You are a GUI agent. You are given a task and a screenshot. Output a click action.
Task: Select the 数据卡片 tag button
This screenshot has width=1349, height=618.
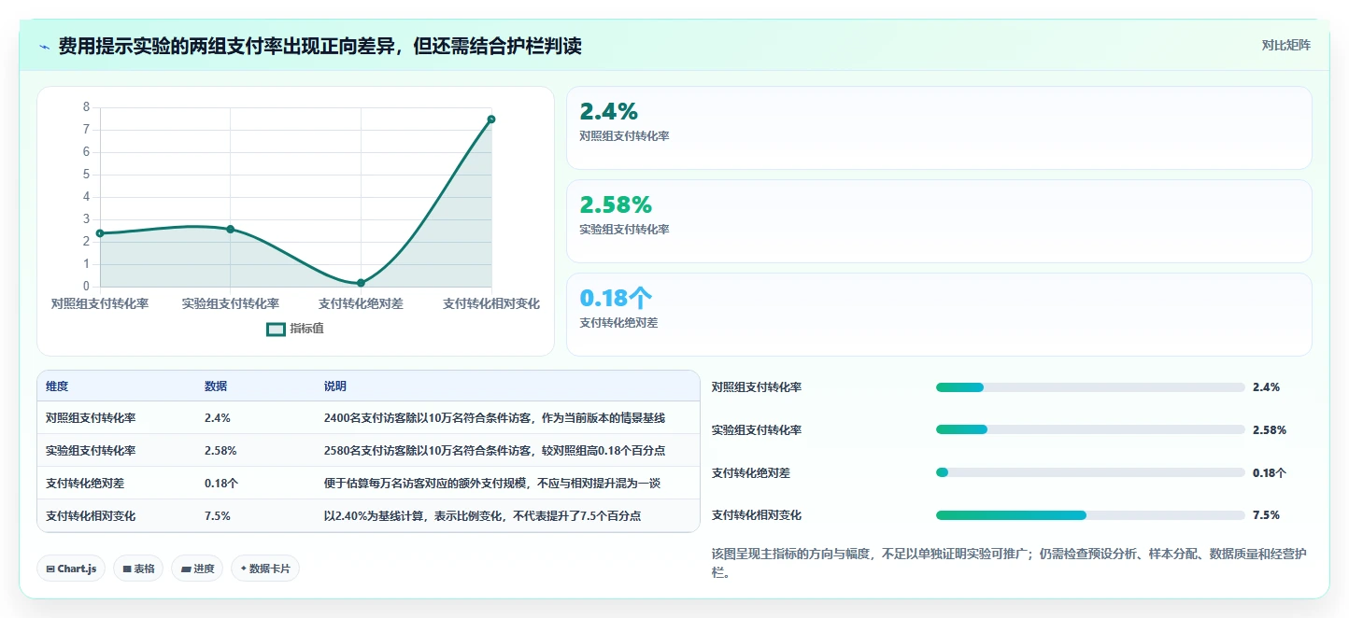click(265, 569)
